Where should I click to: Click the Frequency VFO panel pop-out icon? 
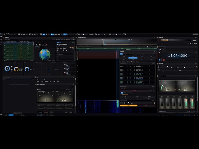[x=195, y=47]
